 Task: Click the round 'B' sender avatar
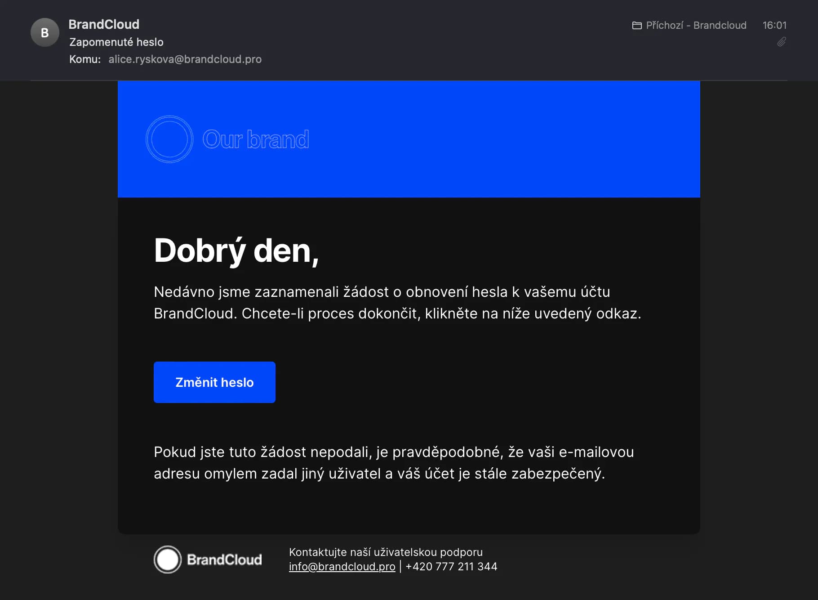(44, 32)
